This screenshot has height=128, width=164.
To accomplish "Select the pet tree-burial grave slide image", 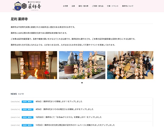I will click(82, 65).
